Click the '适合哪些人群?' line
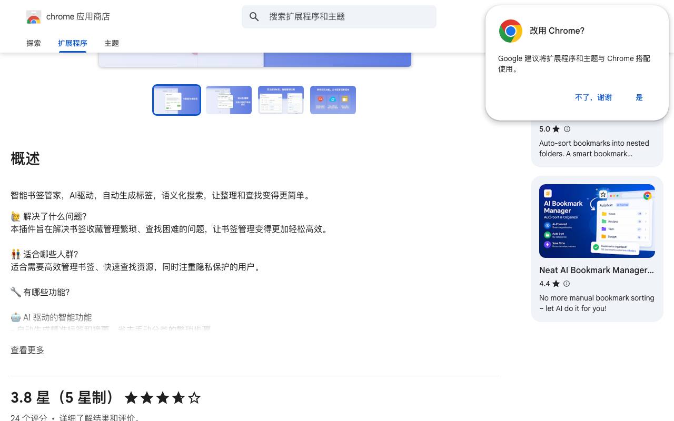The height and width of the screenshot is (421, 674). pyautogui.click(x=44, y=254)
